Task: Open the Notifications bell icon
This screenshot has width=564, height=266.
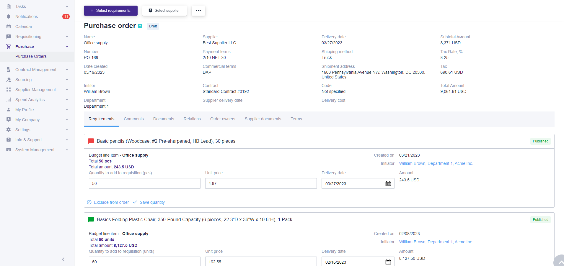Action: tap(9, 17)
